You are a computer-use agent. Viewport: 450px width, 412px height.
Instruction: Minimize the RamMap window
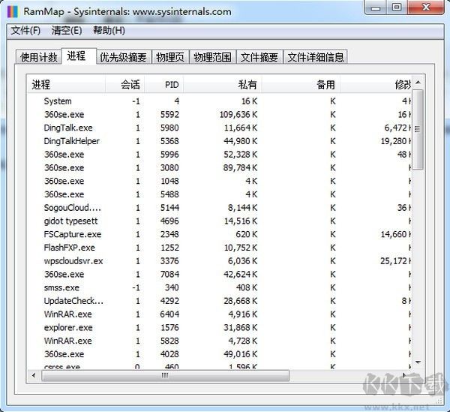pyautogui.click(x=376, y=8)
